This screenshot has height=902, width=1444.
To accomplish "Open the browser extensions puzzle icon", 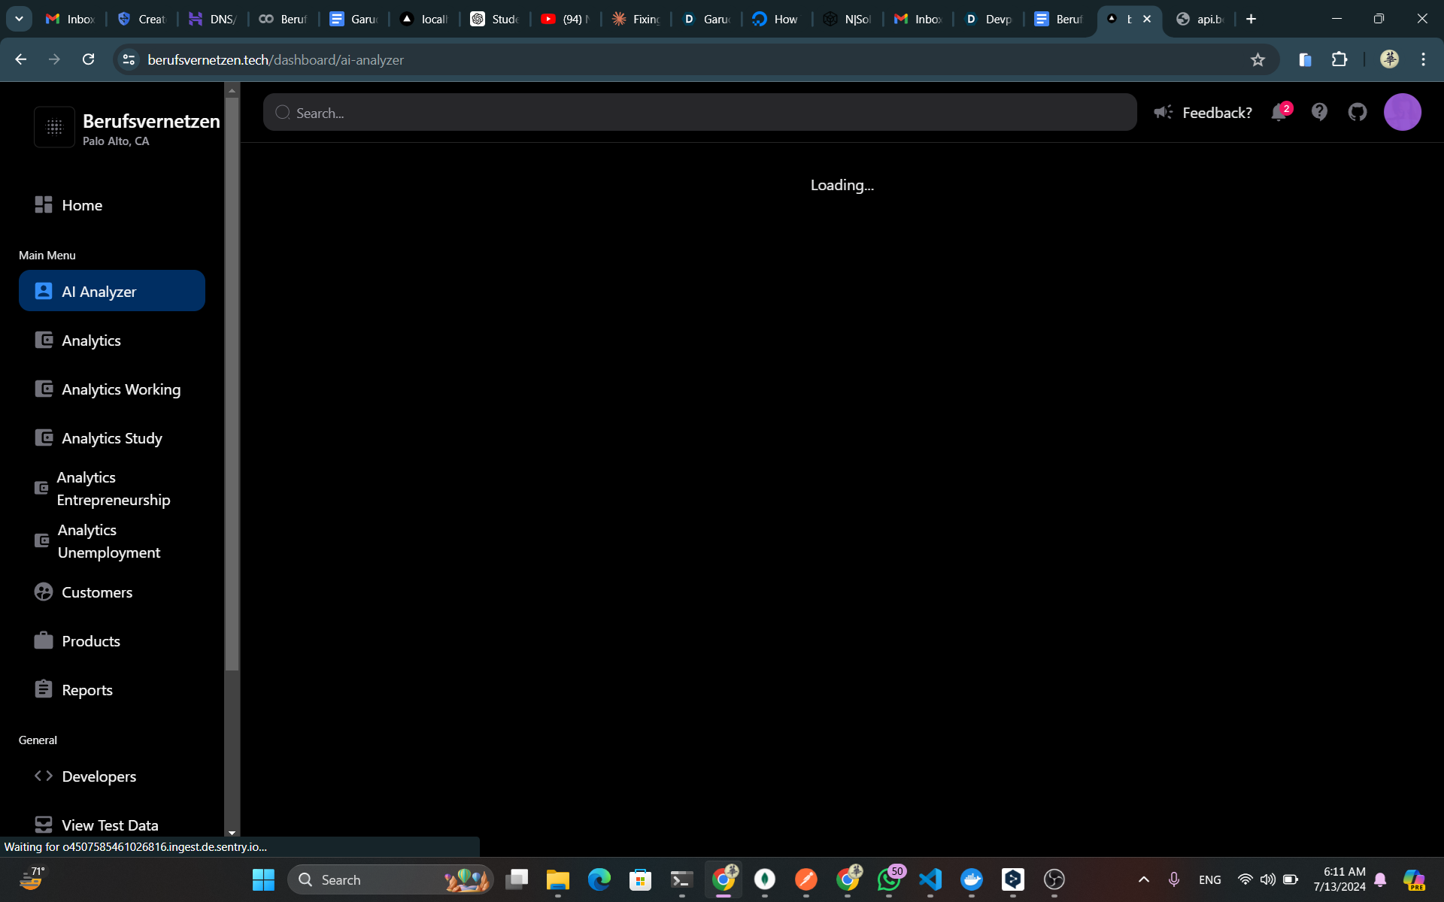I will 1339,59.
